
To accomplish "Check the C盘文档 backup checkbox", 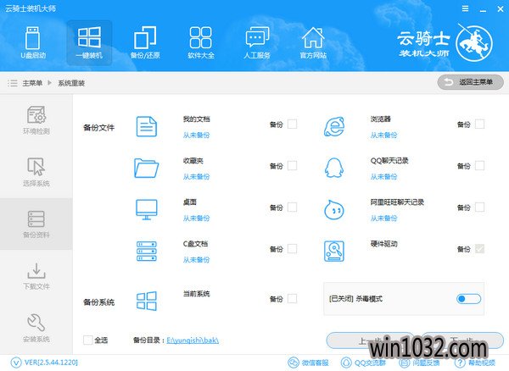I will tap(292, 249).
